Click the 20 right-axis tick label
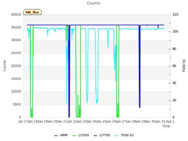This screenshot has height=141, width=188. tap(174, 100)
